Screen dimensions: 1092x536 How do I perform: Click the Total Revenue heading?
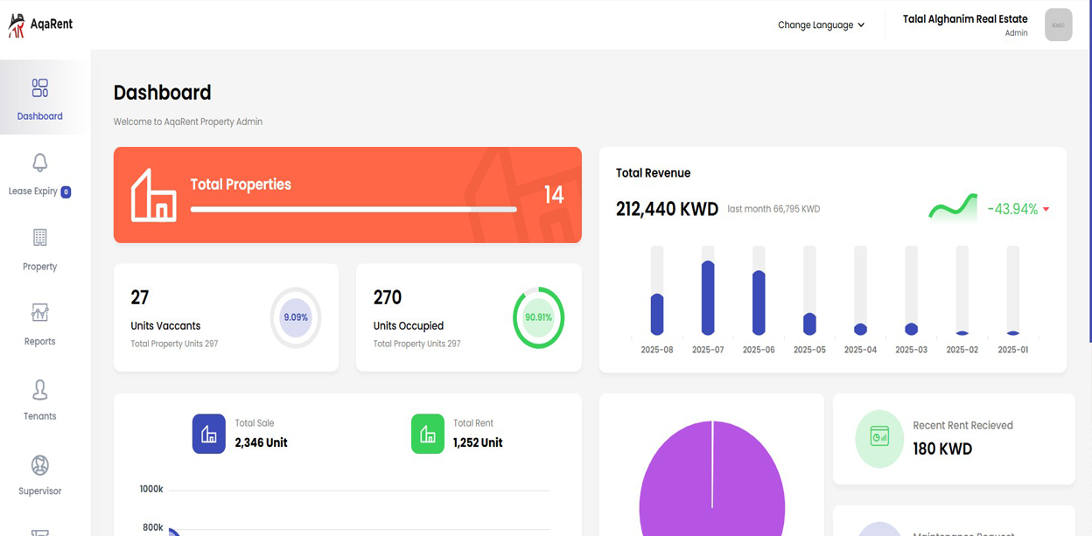[653, 173]
